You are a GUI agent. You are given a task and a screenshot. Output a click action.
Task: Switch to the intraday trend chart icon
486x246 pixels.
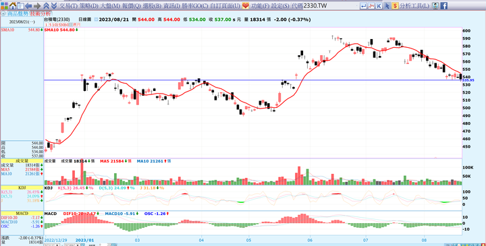click(371, 5)
